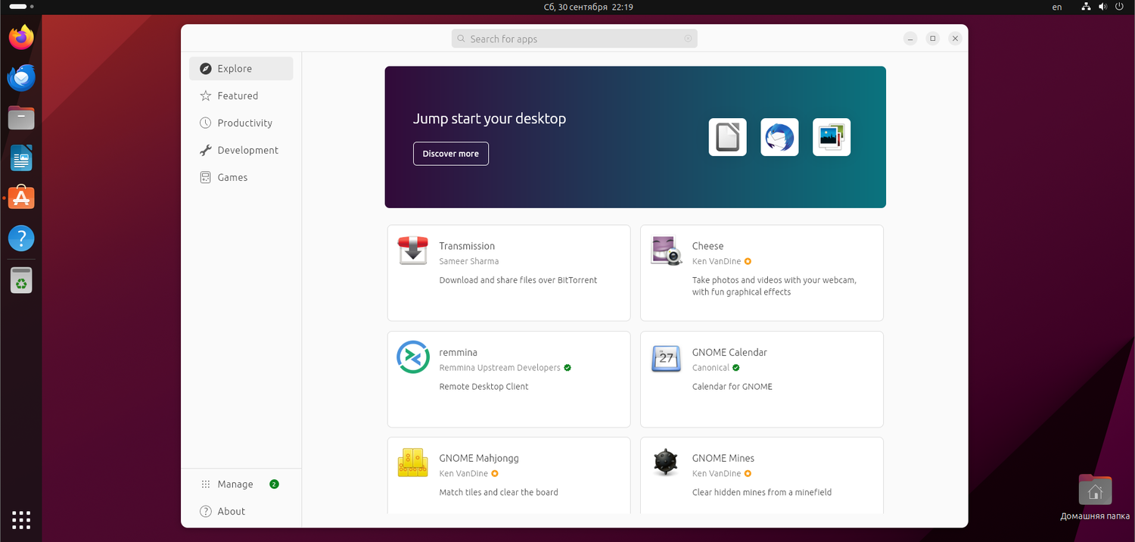Open the GNOME Mahjongg card title

click(x=479, y=459)
